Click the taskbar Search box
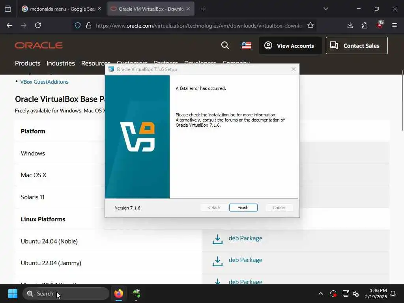Viewport: 404px width, 303px height. [x=66, y=294]
